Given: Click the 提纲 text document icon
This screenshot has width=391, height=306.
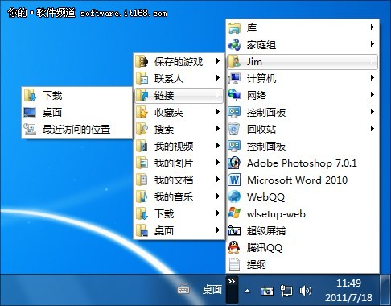Looking at the screenshot, I should (234, 264).
